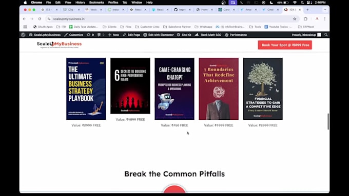Image resolution: width=349 pixels, height=196 pixels.
Task: Open the ERPNext bookmarks folder
Action: tap(306, 27)
